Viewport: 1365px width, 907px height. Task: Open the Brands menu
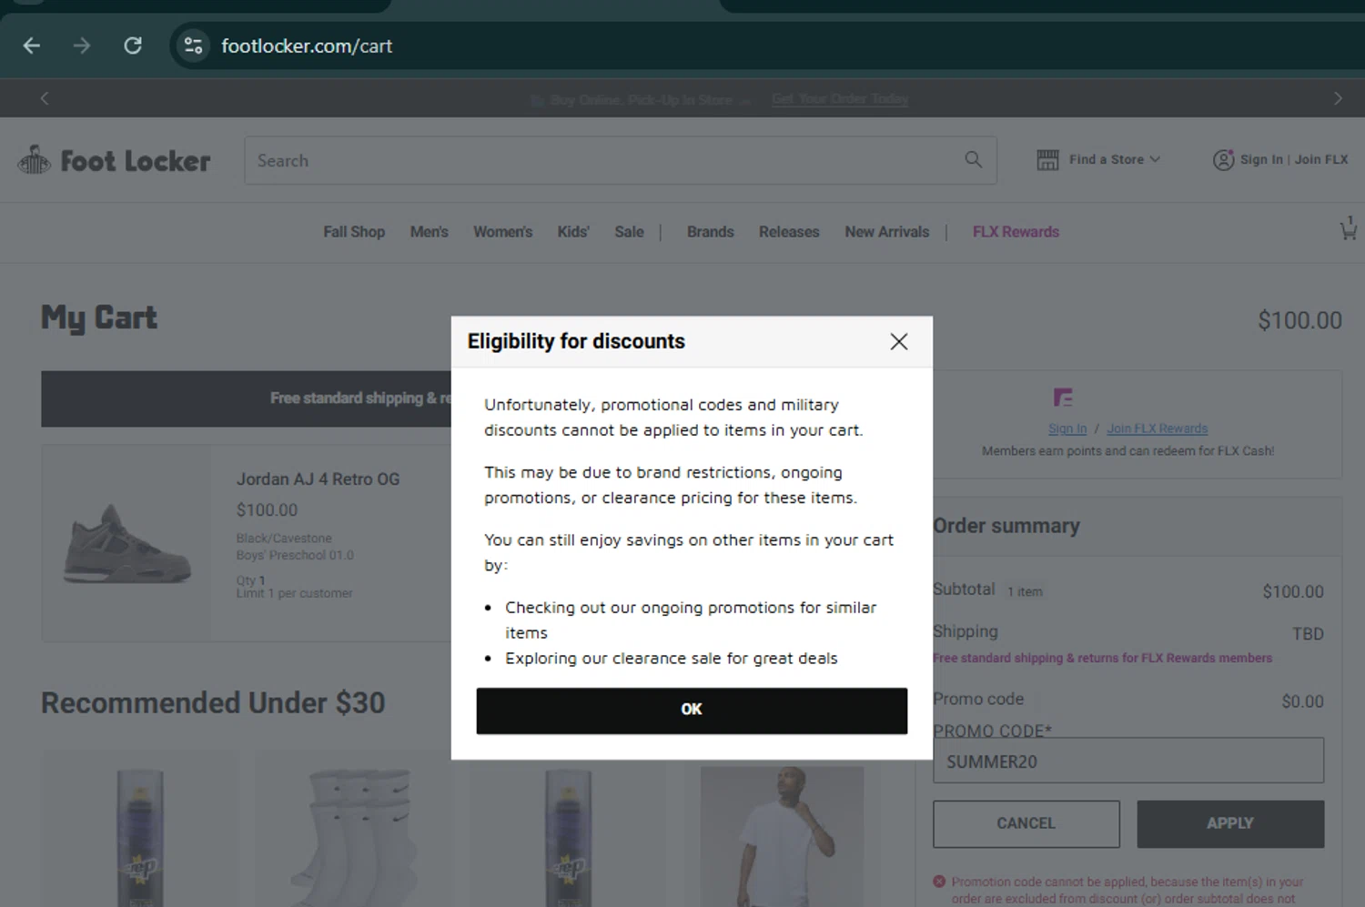pyautogui.click(x=711, y=232)
